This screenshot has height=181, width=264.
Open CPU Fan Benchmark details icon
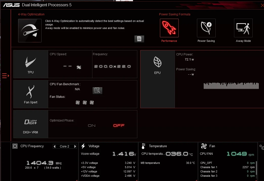click(97, 91)
